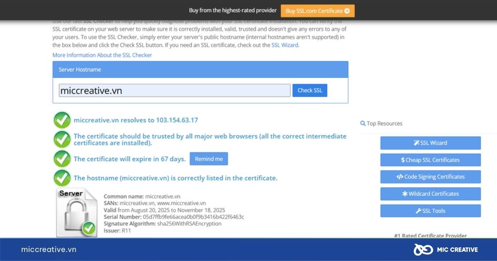Click the arrow icon in Buy SSL.com Certificate
The height and width of the screenshot is (261, 497).
coord(347,11)
